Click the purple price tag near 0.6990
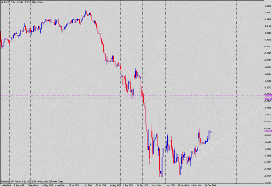The width and height of the screenshot is (272, 187). pyautogui.click(x=268, y=131)
